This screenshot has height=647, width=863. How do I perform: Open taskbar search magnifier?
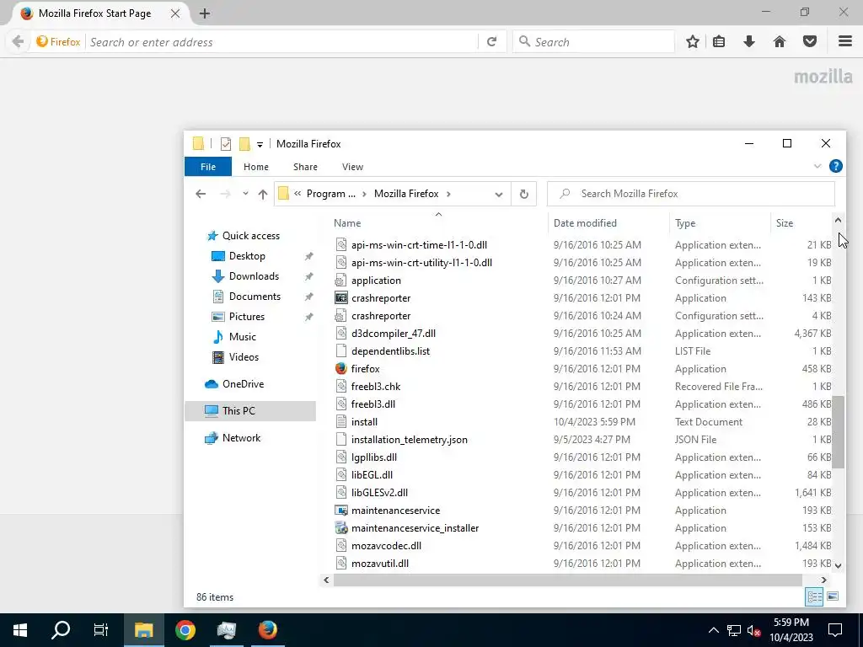[61, 630]
